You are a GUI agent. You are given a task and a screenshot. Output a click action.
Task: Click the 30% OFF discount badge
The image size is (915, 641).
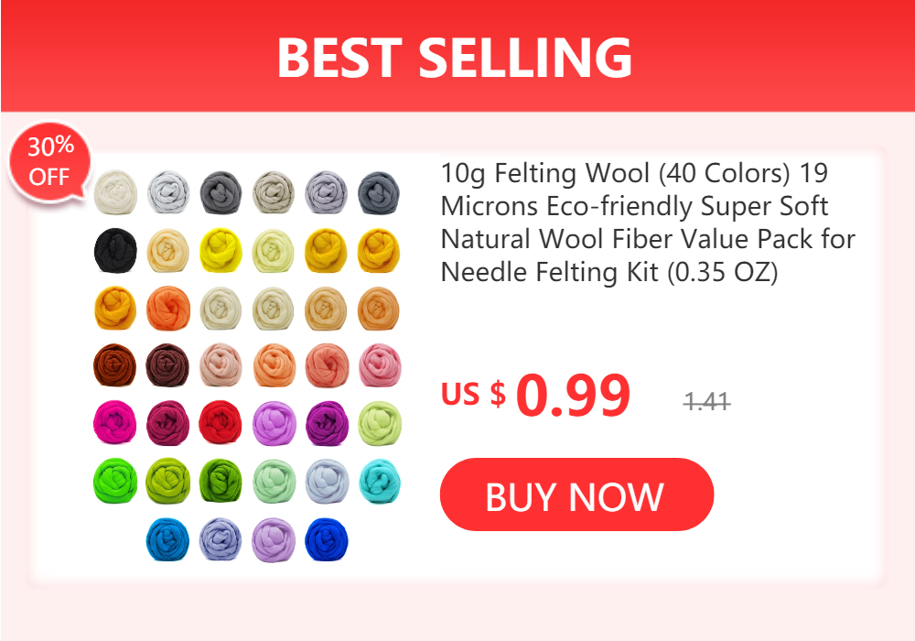(x=50, y=162)
